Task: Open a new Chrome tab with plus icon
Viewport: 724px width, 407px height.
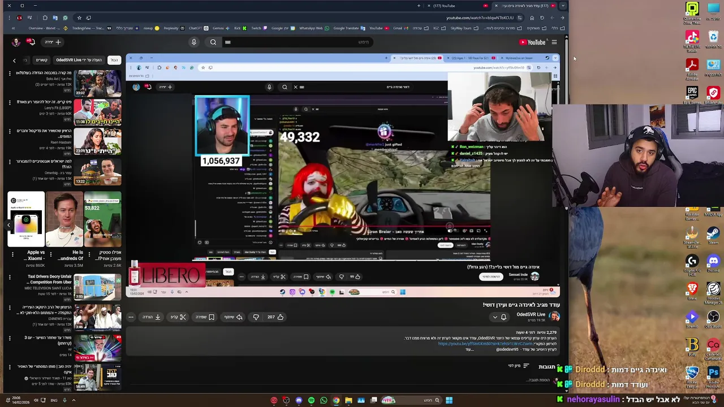Action: [x=419, y=6]
